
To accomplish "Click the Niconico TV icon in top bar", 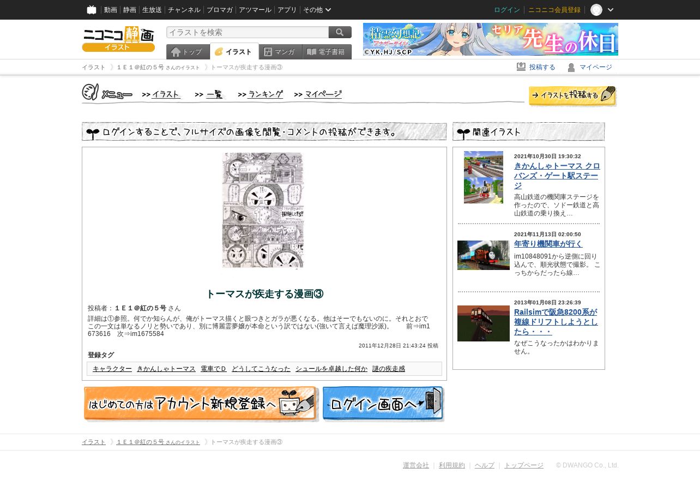I will click(92, 10).
